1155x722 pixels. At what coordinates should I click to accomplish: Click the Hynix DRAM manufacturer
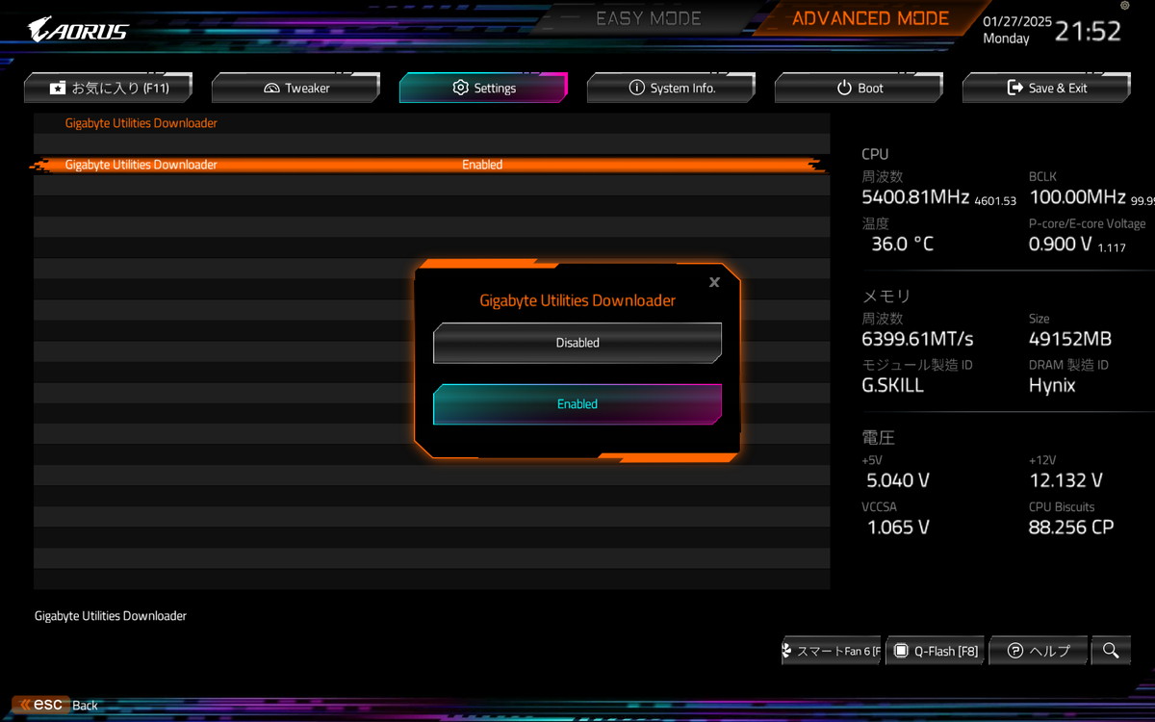(1052, 385)
